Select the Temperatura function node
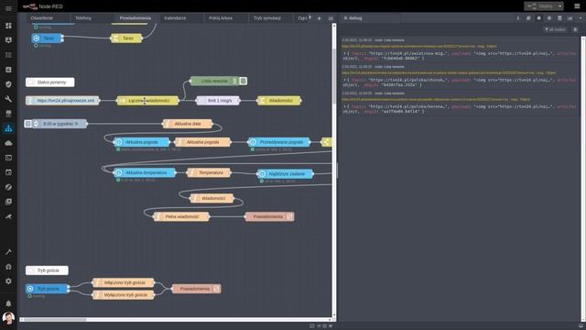The width and height of the screenshot is (586, 330). pyautogui.click(x=209, y=172)
